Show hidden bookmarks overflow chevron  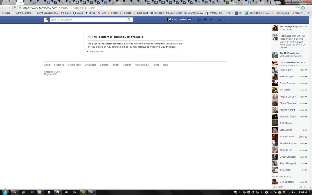click(x=309, y=13)
